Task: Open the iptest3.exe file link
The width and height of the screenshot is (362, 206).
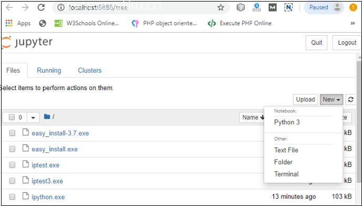Action: [47, 181]
